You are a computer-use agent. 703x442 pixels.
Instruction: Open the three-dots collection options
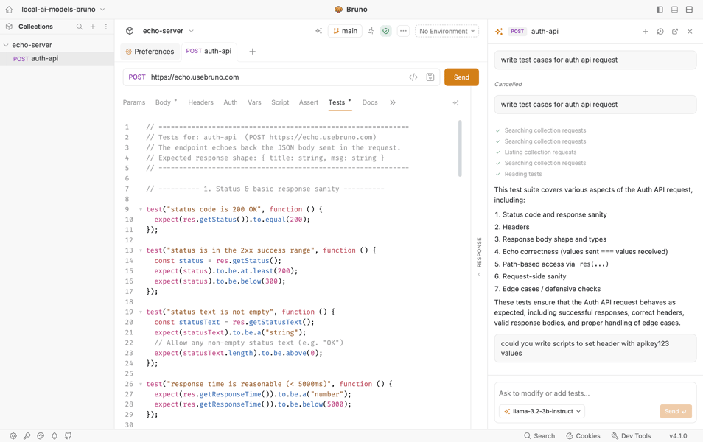coord(403,31)
